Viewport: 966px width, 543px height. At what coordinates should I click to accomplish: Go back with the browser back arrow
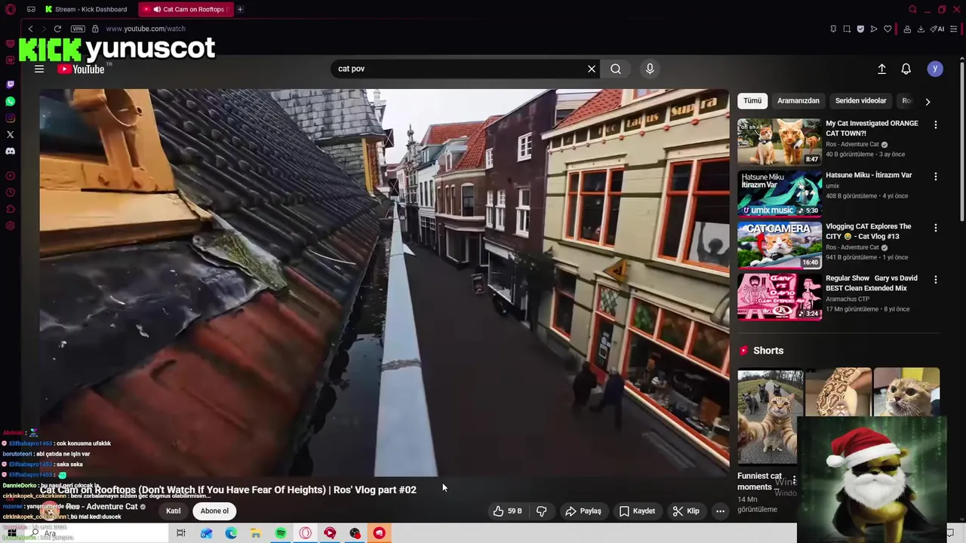(30, 29)
